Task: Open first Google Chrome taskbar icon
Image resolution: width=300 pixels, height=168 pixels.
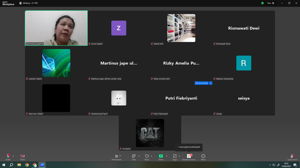Action: 27,165
